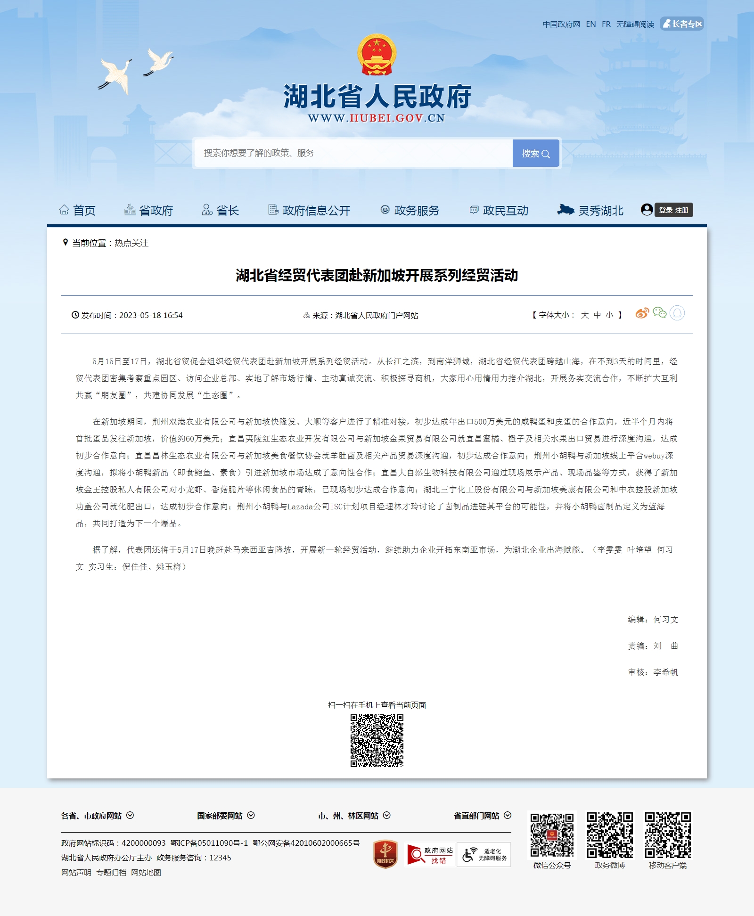Open the 长者专区 elderly mode link
Image resolution: width=754 pixels, height=916 pixels.
pyautogui.click(x=682, y=24)
